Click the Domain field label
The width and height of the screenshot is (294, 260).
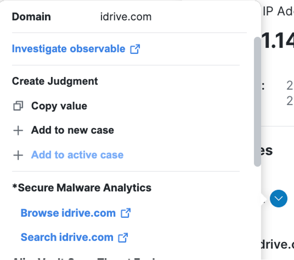coord(31,17)
